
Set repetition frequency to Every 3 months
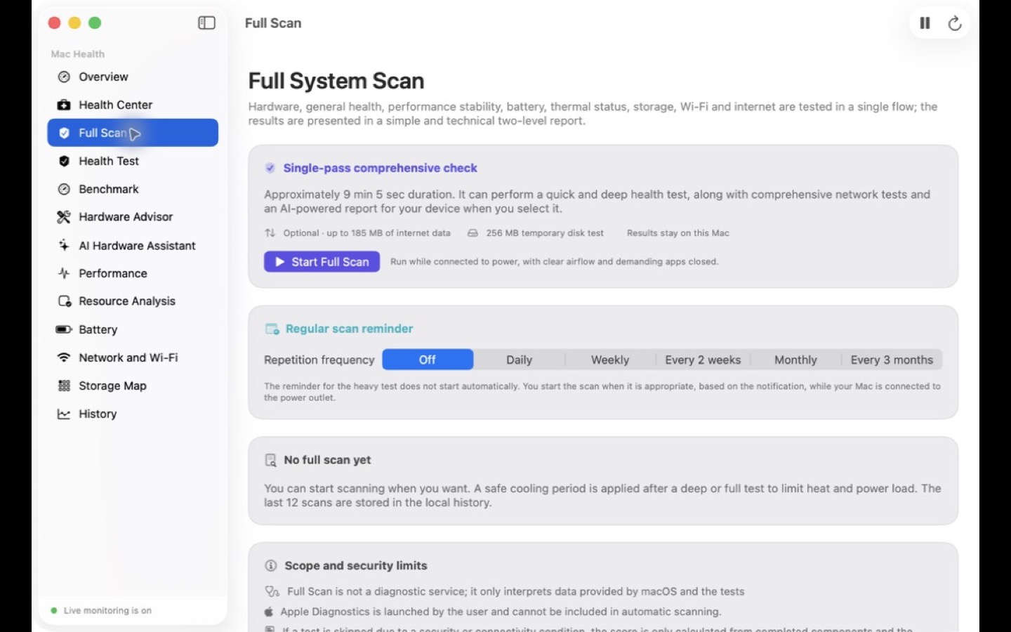click(892, 360)
